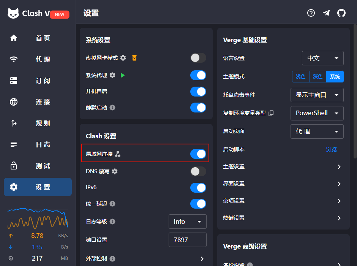Open gear settings for DNS 覆写
This screenshot has width=357, height=266.
click(115, 171)
